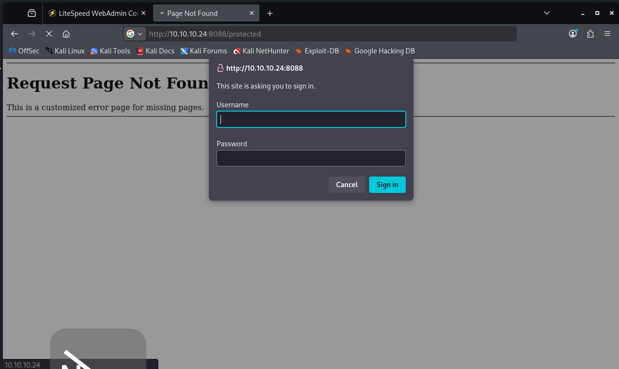
Task: Close the LiteSpeed WebAdmin tab
Action: [143, 13]
